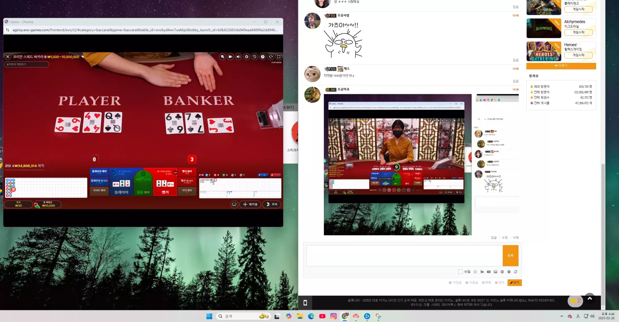The image size is (619, 322).
Task: Open the help question mark icon
Action: 263,57
